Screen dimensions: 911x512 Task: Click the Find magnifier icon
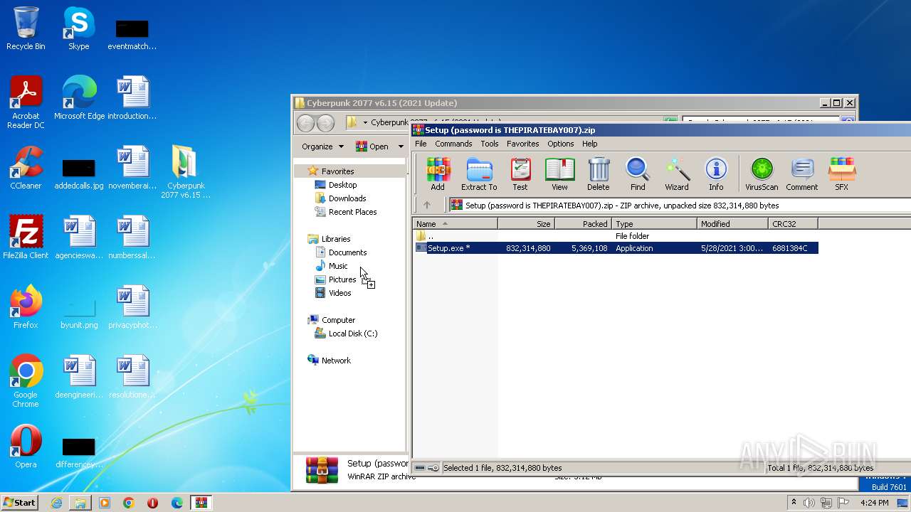[x=638, y=174]
